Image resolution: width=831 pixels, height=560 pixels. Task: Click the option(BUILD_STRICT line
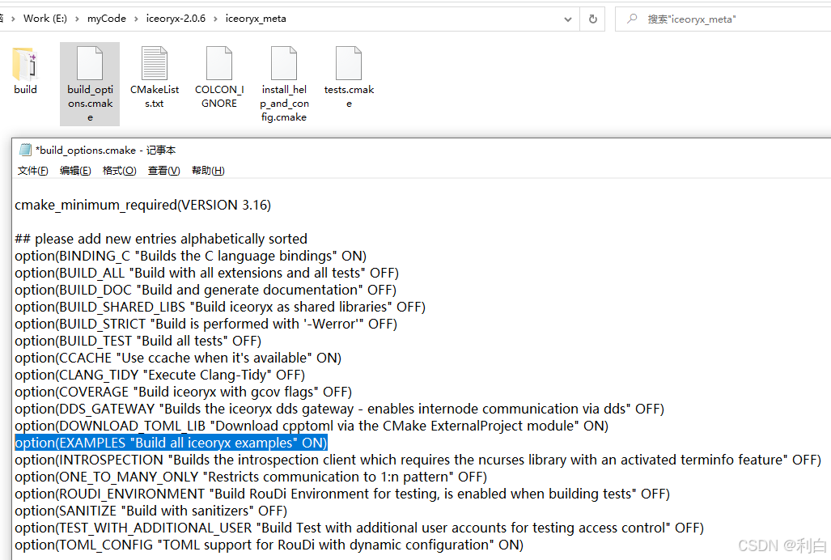click(206, 324)
